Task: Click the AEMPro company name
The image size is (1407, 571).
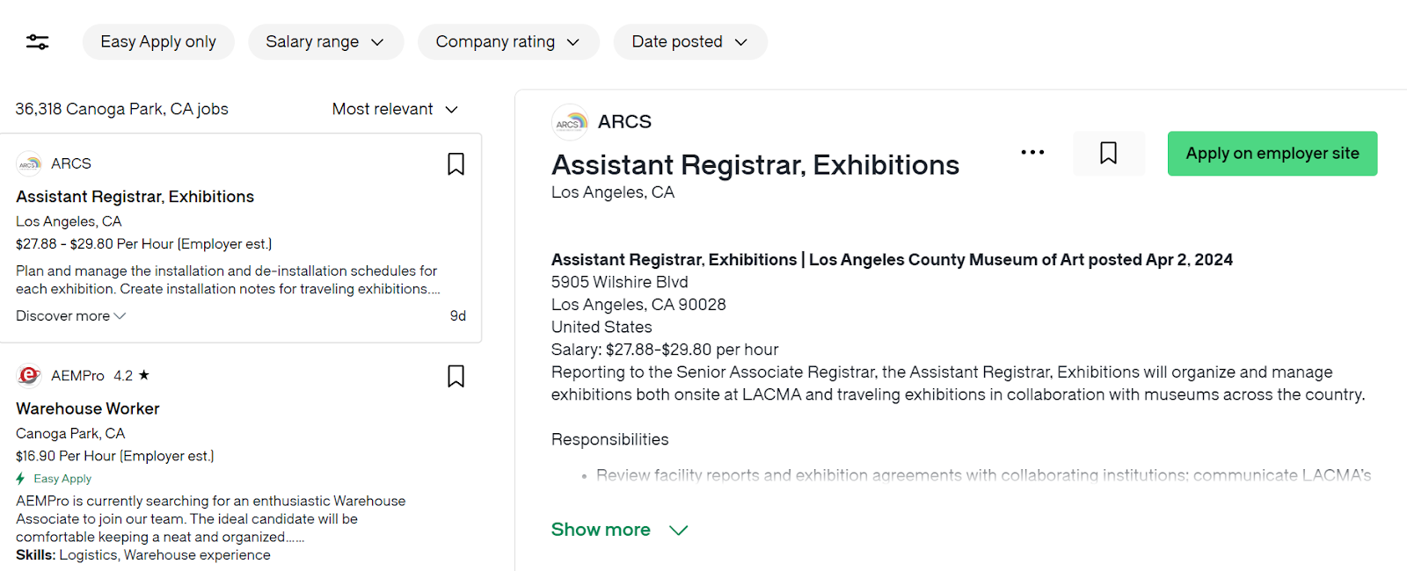Action: tap(77, 375)
